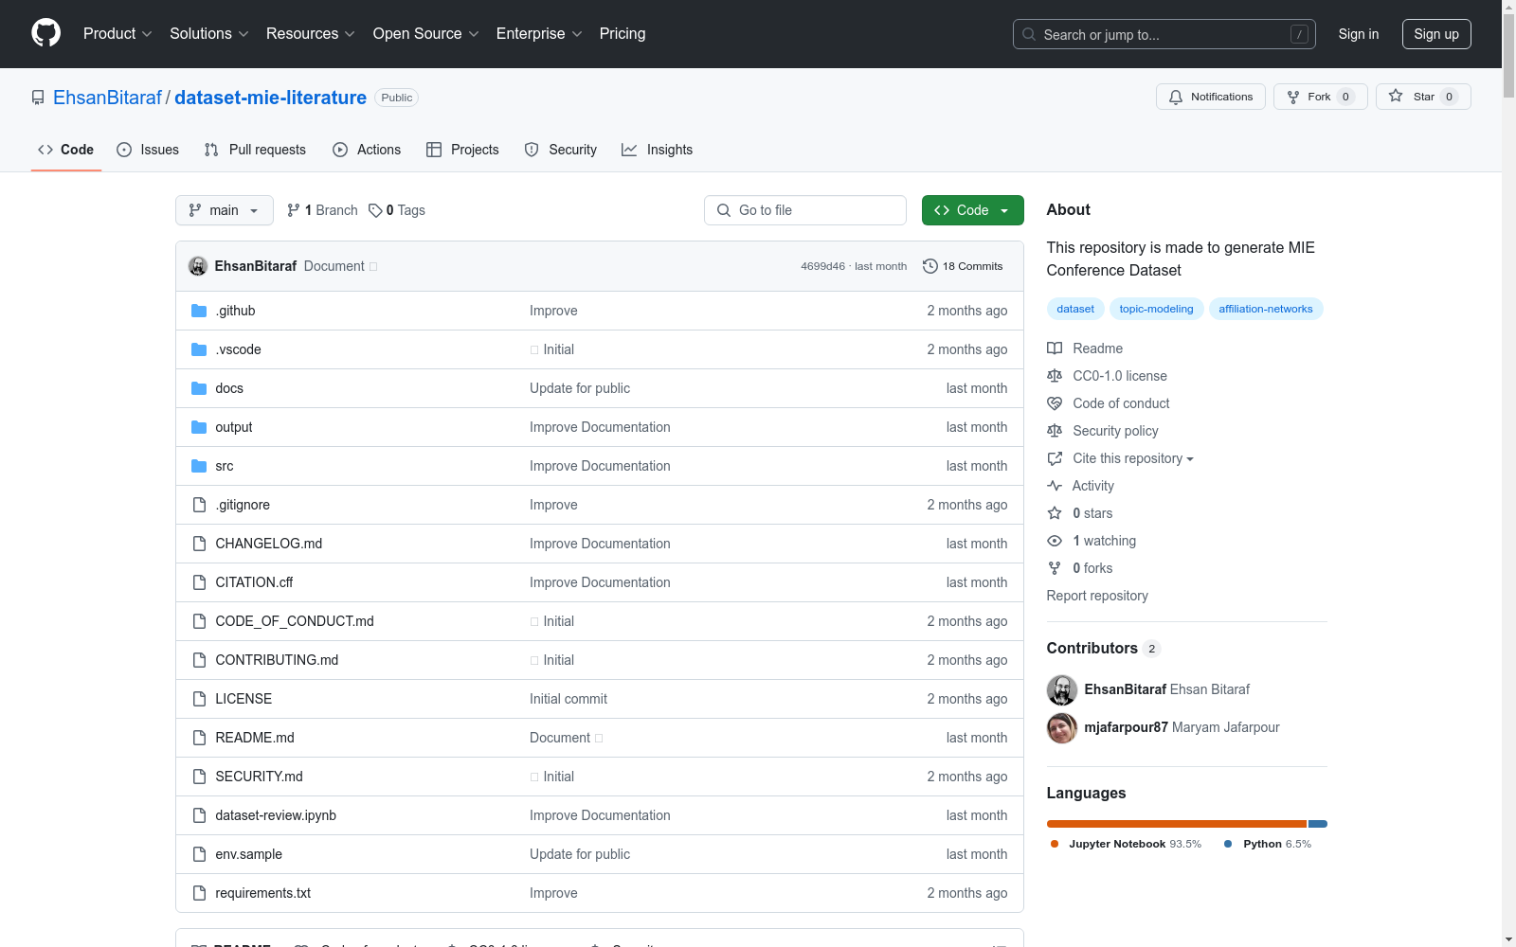Click the tags icon next to 0 Tags
This screenshot has width=1516, height=947.
(x=375, y=210)
